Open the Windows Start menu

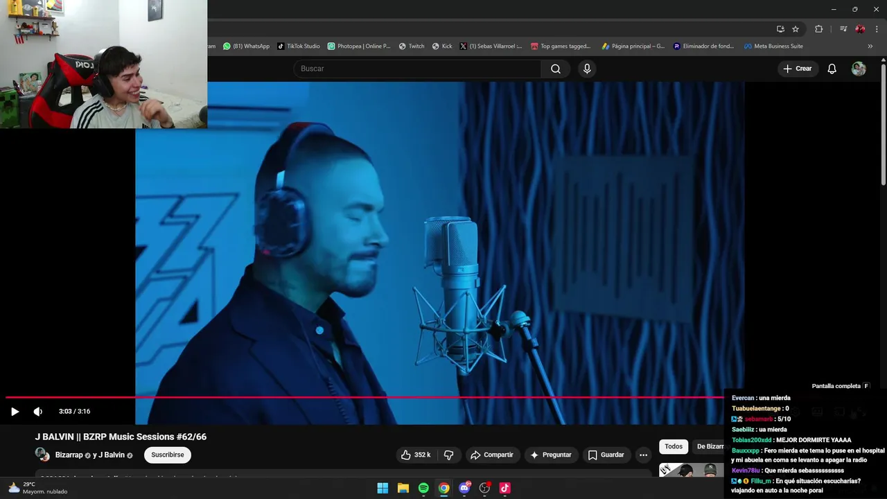click(383, 488)
